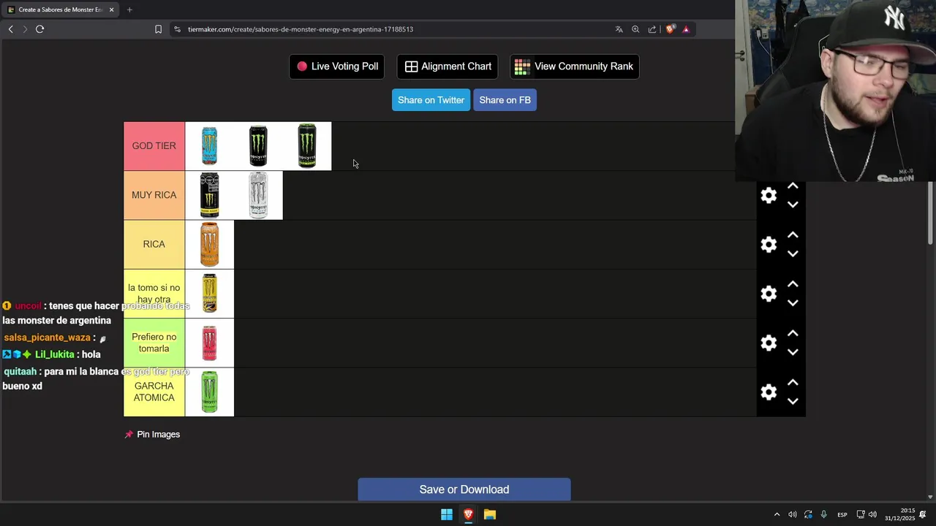Open File Explorer from taskbar

(x=490, y=514)
